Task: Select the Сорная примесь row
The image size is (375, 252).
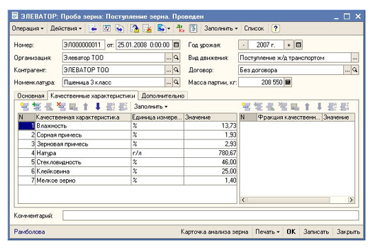Action: [x=127, y=135]
